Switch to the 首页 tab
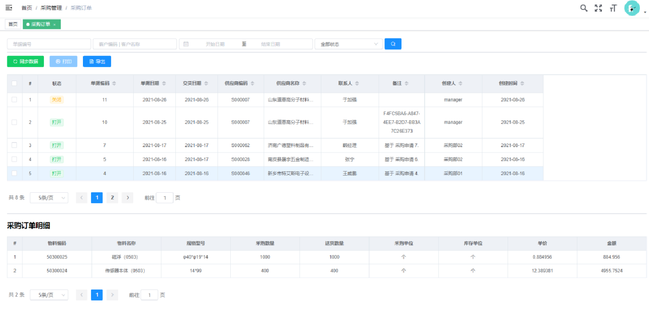Screen dimensions: 649x319 (13, 24)
